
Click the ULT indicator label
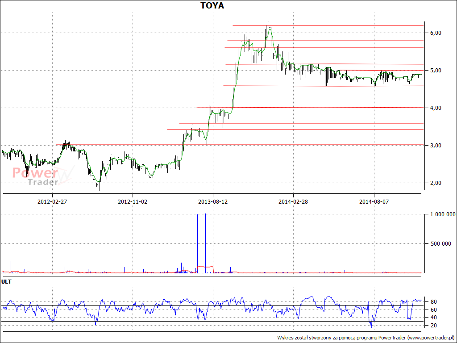click(6, 282)
